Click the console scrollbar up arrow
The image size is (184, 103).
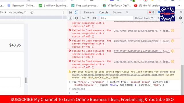[182, 23]
